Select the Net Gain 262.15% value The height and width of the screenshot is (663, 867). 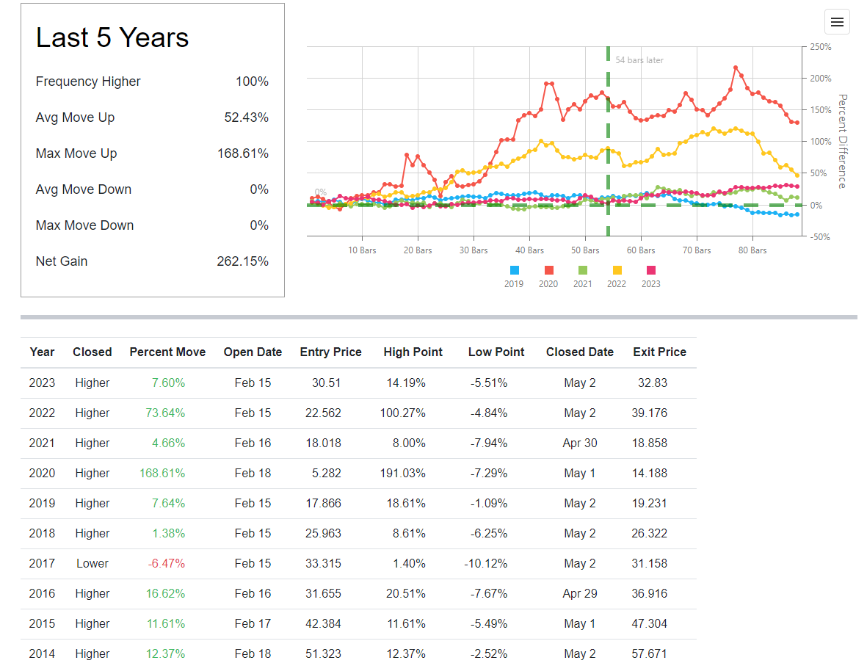pyautogui.click(x=243, y=261)
